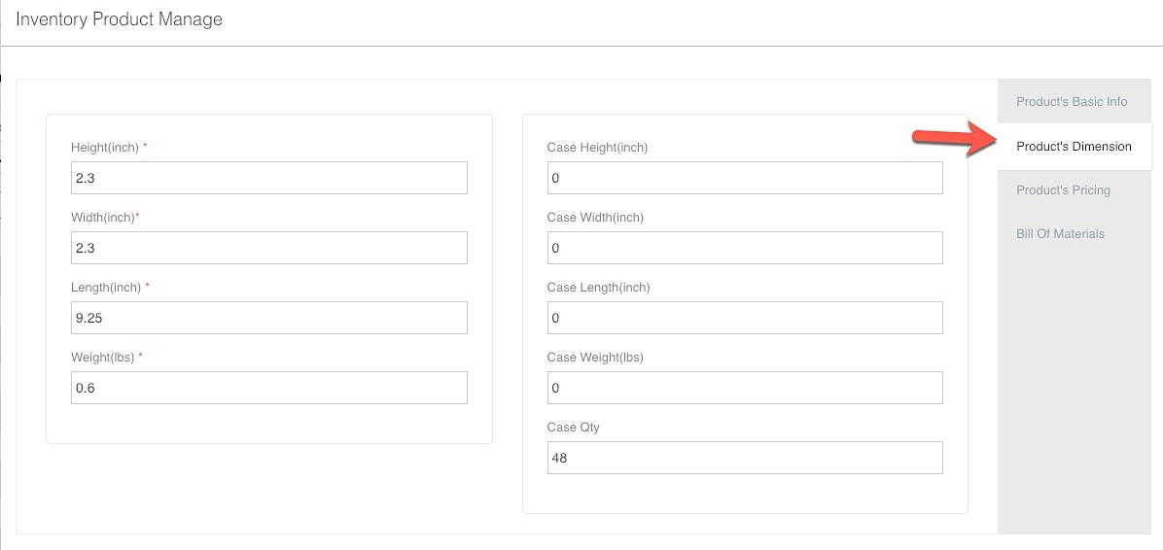Screen dimensions: 1163x550
Task: Click the Length(inch) label text
Action: (105, 287)
